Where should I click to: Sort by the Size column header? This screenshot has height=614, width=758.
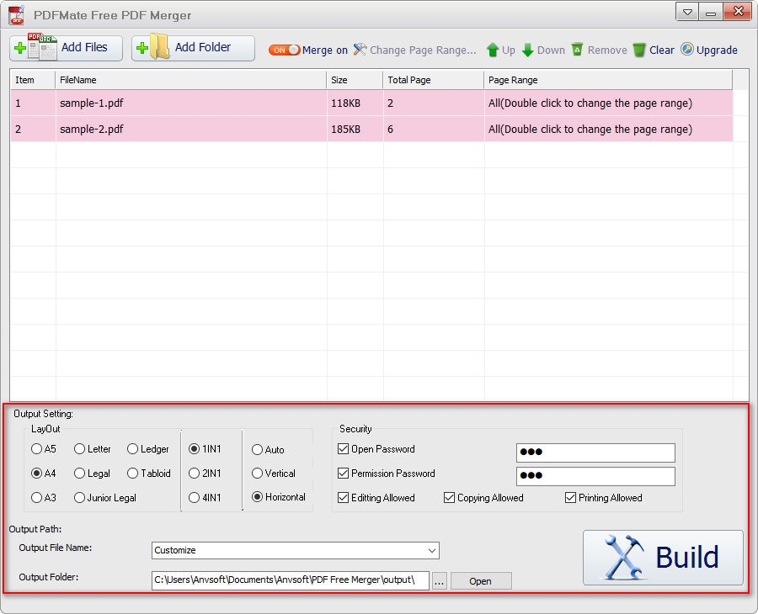pyautogui.click(x=355, y=80)
